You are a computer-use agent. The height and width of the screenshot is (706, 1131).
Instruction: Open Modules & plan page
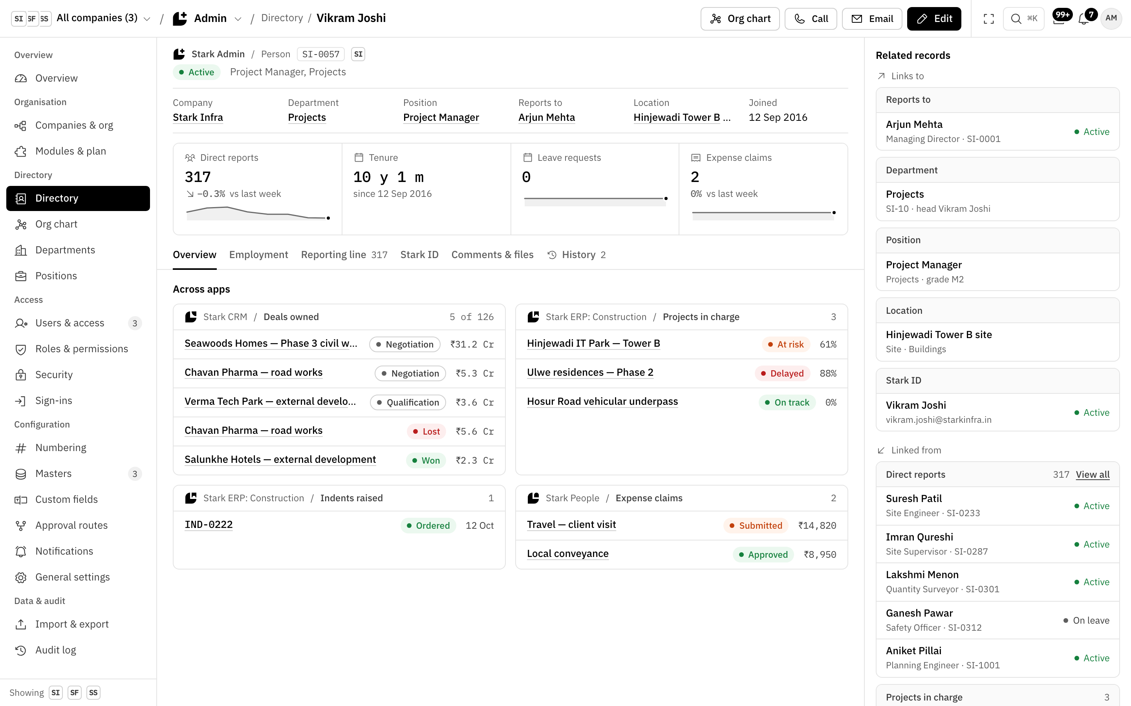pos(78,151)
